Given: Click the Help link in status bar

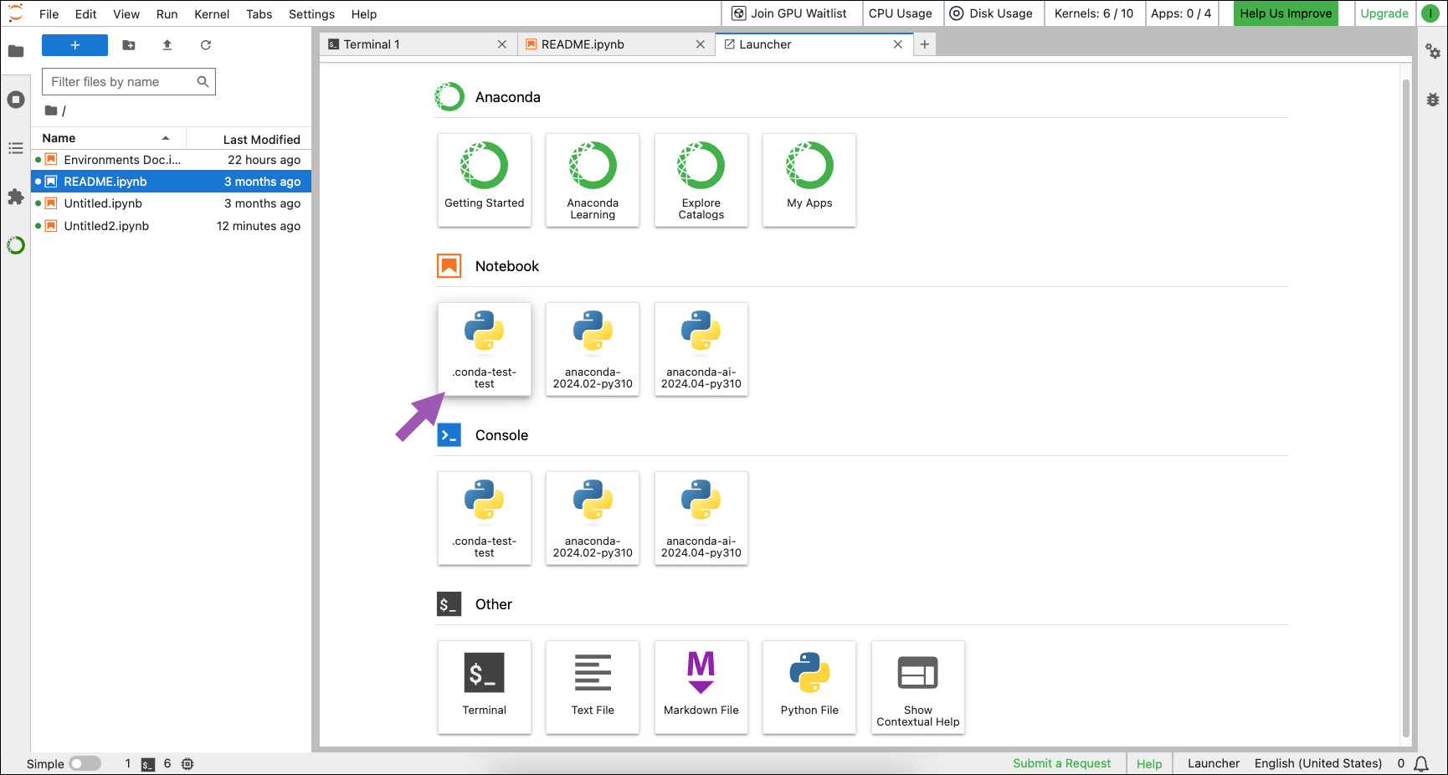Looking at the screenshot, I should (1149, 764).
